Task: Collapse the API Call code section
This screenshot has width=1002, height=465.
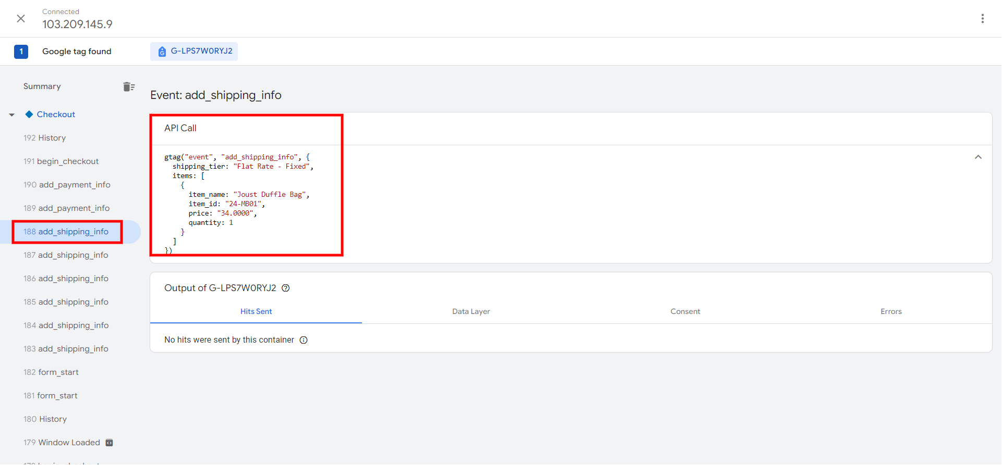Action: tap(978, 157)
